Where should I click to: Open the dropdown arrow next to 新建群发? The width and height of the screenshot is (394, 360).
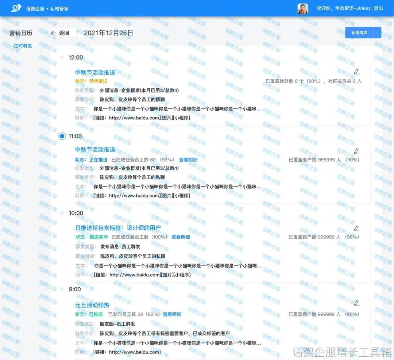(x=377, y=32)
